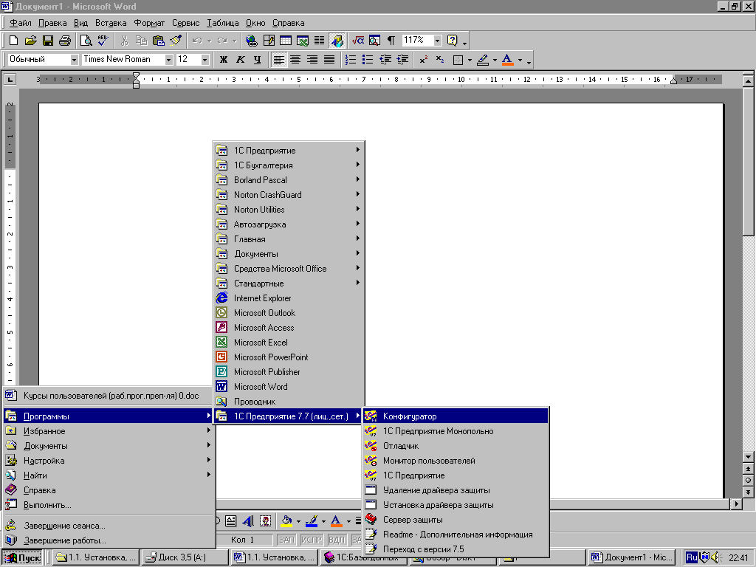Image resolution: width=756 pixels, height=567 pixels.
Task: Switch to Диск 3,5 (A:) taskbar button
Action: [x=185, y=557]
